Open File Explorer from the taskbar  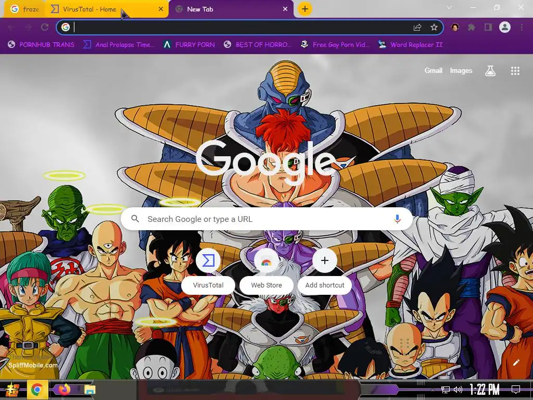click(x=90, y=390)
